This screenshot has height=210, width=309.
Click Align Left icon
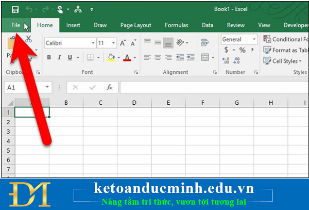click(x=147, y=57)
